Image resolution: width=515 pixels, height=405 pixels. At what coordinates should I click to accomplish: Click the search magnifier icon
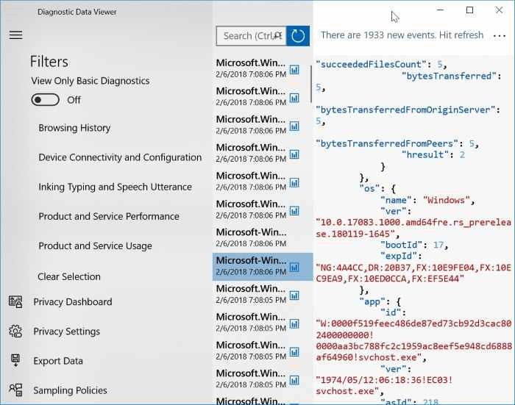[x=278, y=35]
